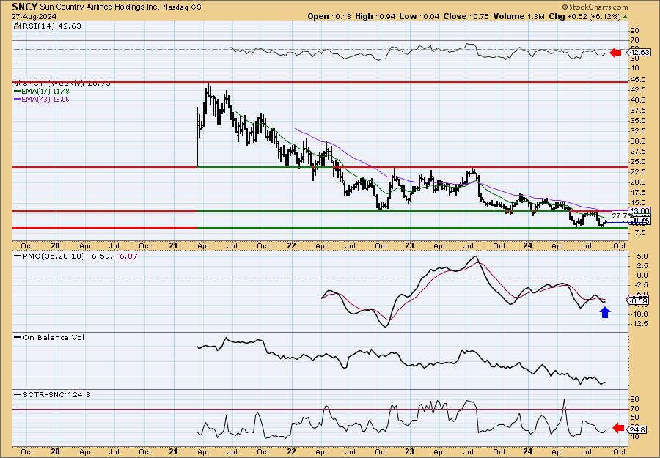Click the 17.5 price axis label
This screenshot has width=660, height=458.
(637, 193)
